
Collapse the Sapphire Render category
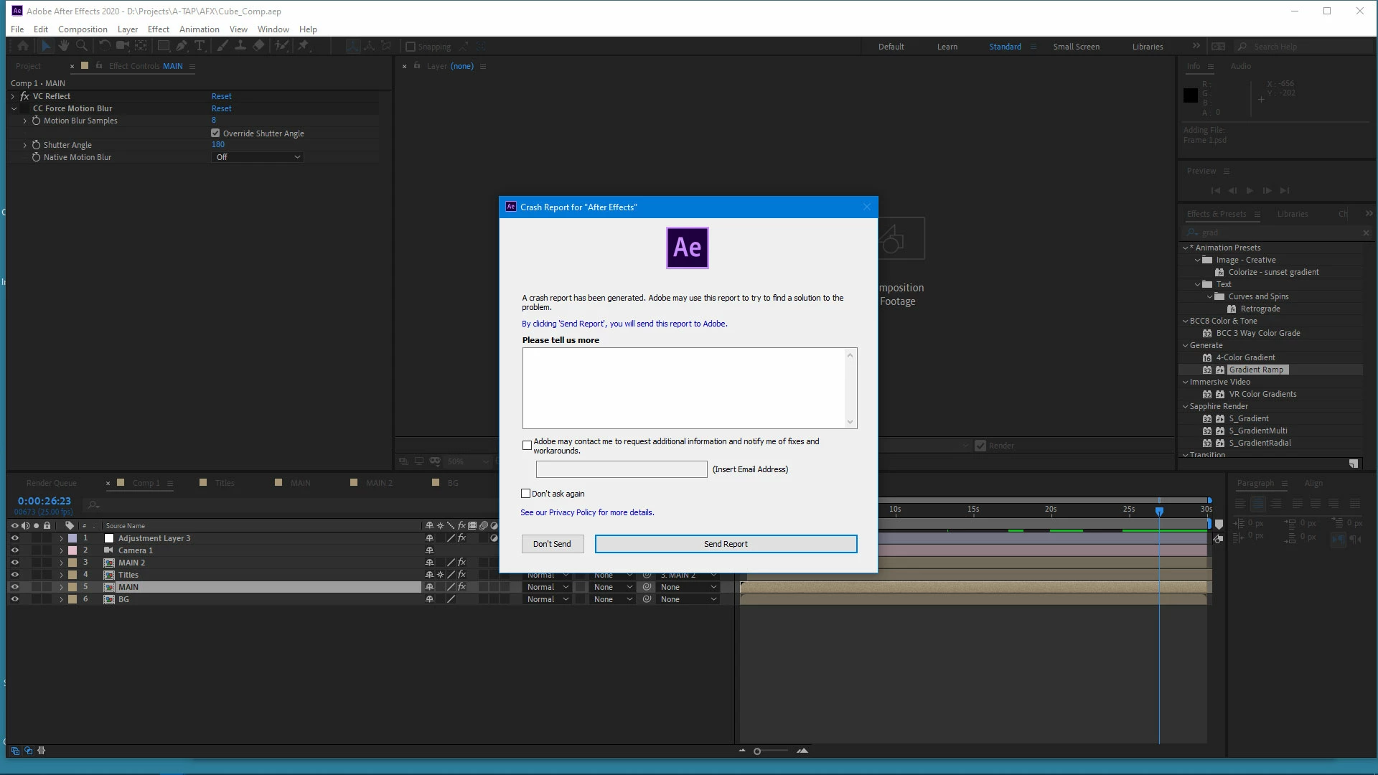[x=1186, y=406]
